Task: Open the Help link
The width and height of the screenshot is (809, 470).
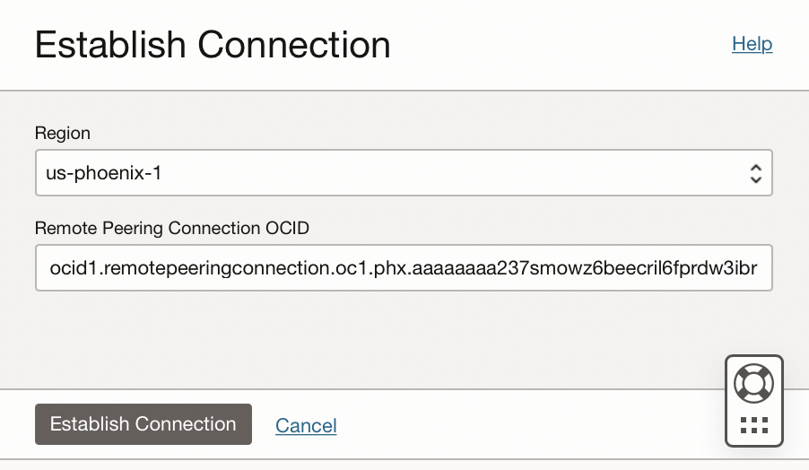Action: point(752,44)
